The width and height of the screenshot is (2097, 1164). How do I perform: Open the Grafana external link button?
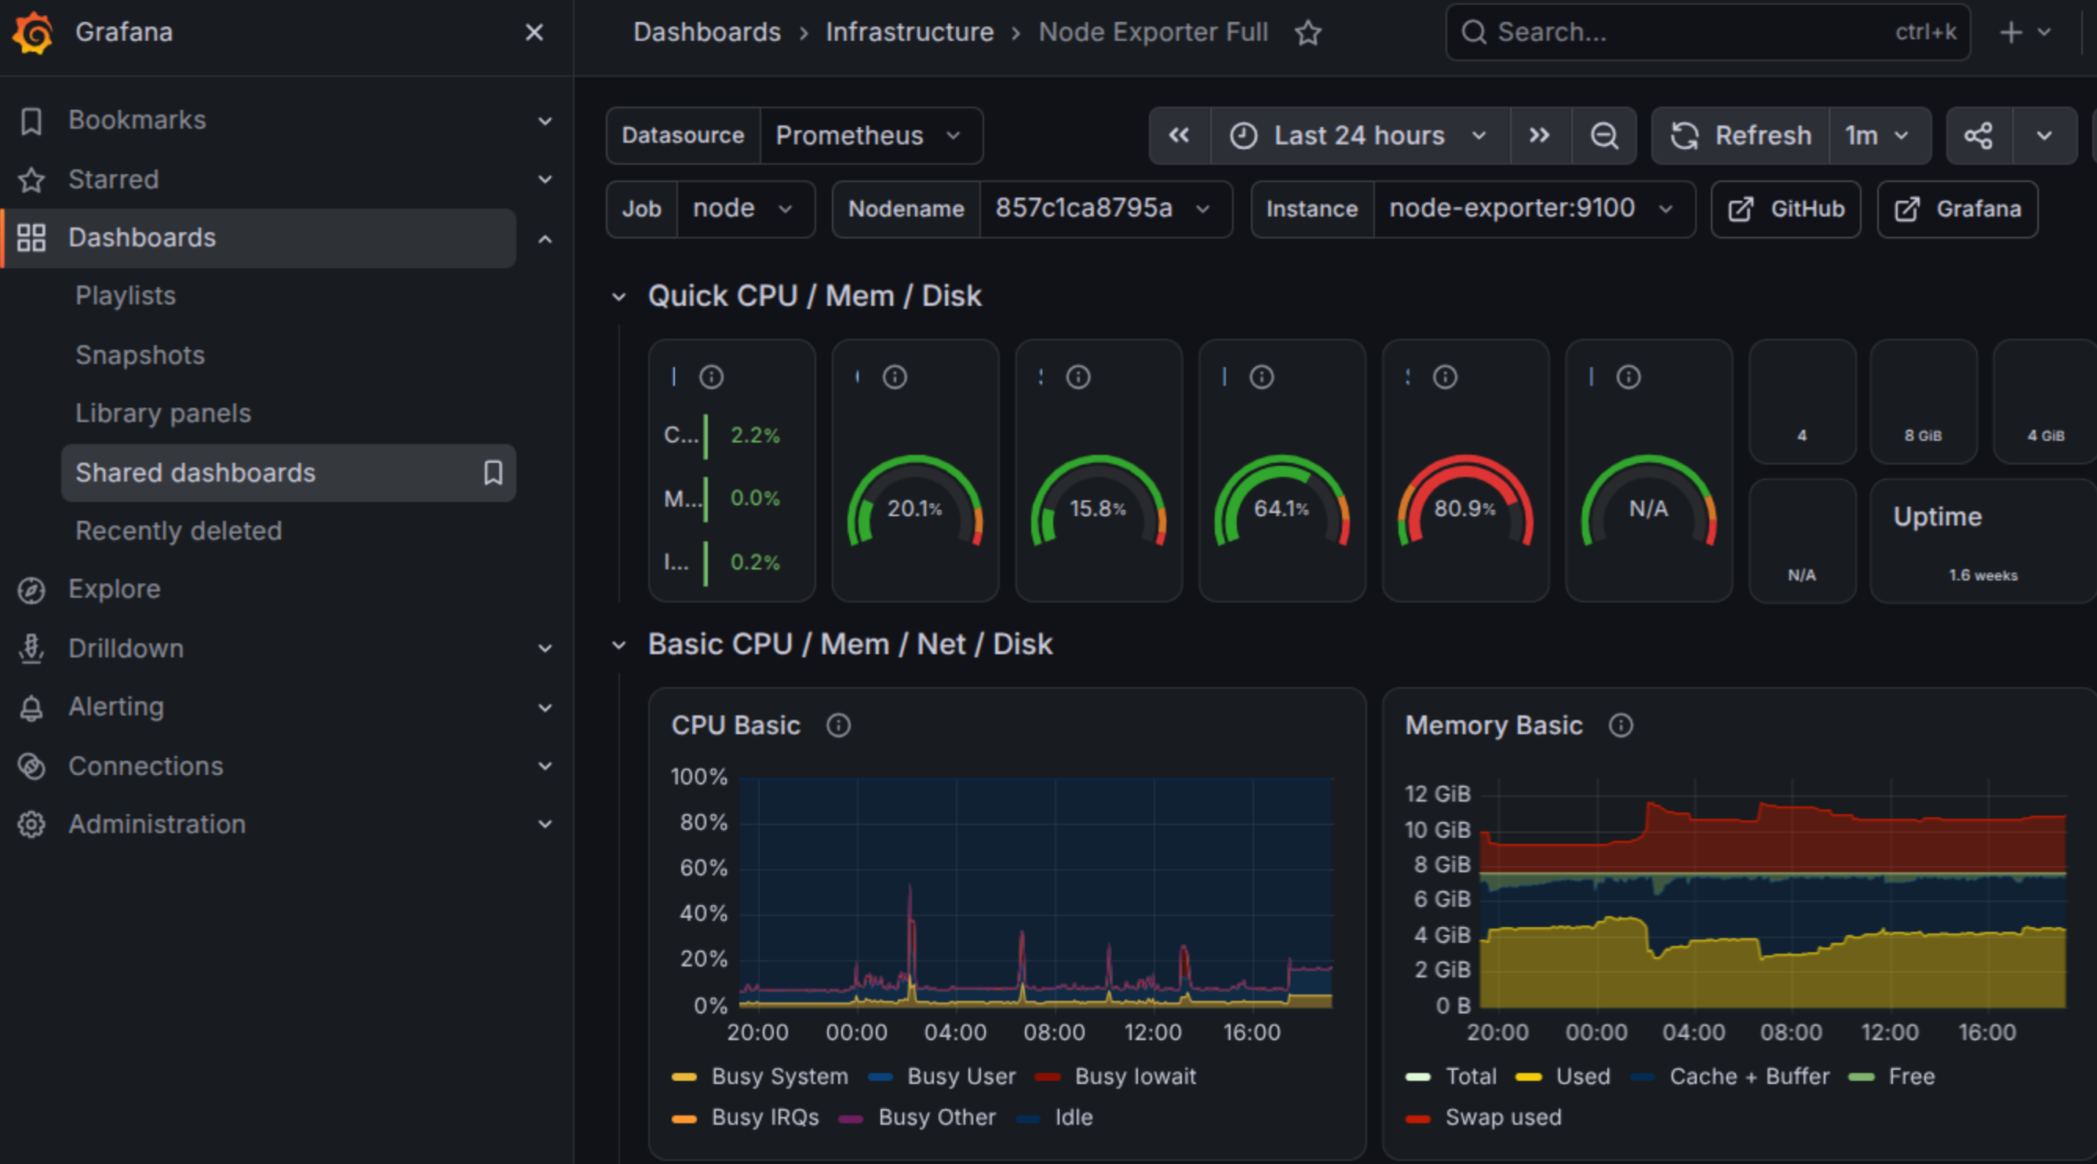point(1957,209)
